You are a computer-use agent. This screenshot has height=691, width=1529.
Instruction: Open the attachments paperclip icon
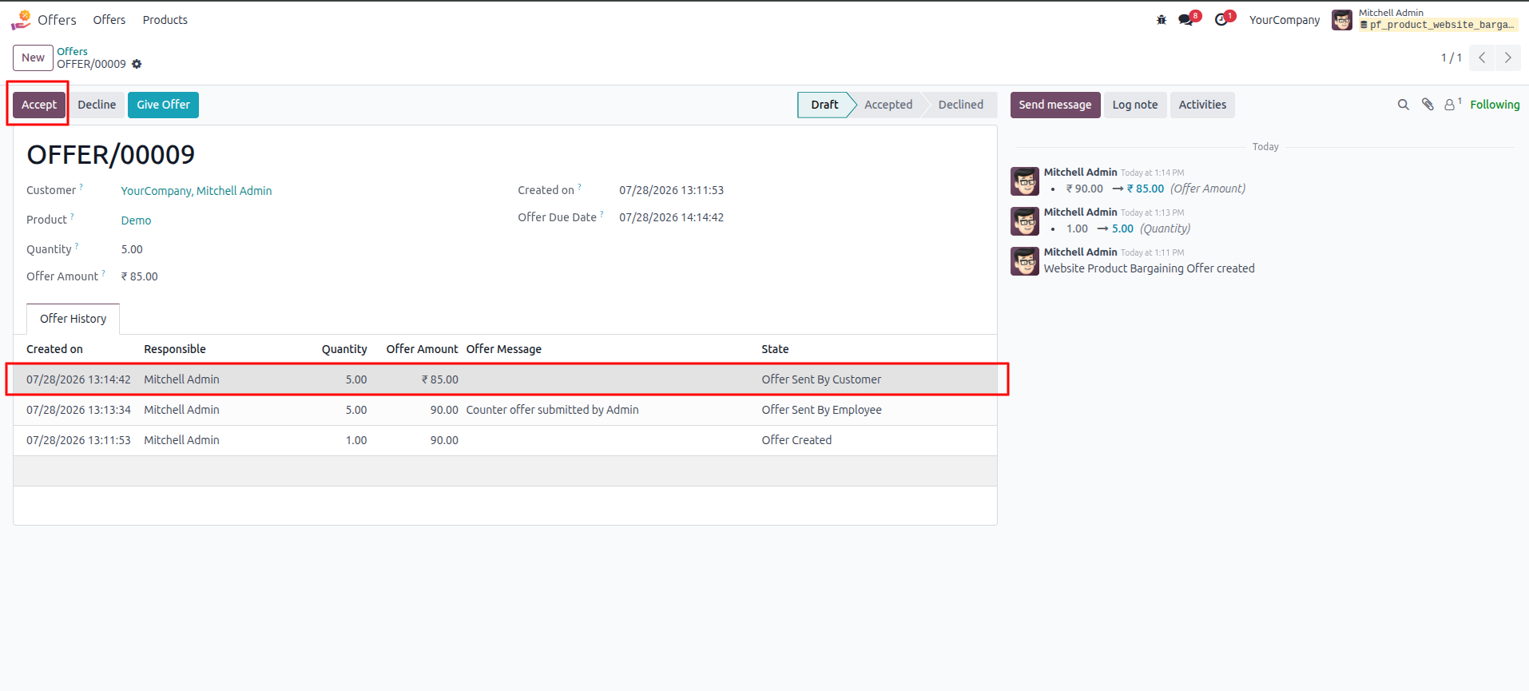[x=1428, y=105]
